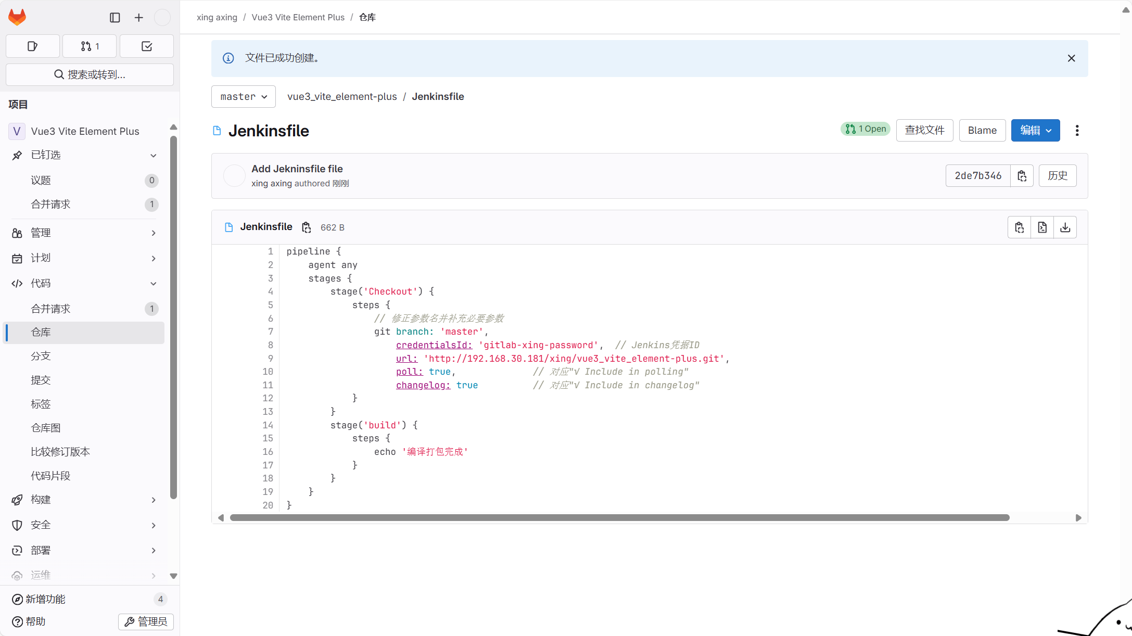Open assigned issues shortcut icon
This screenshot has width=1132, height=636.
(x=33, y=46)
